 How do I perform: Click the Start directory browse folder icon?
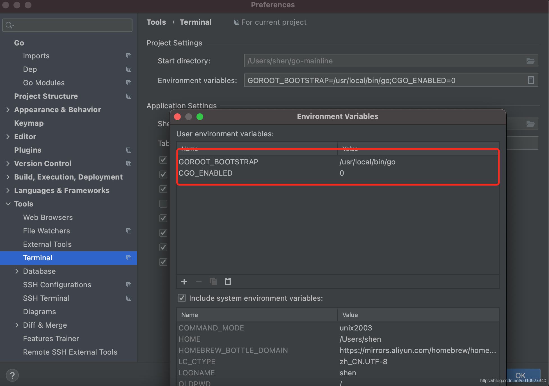tap(530, 61)
